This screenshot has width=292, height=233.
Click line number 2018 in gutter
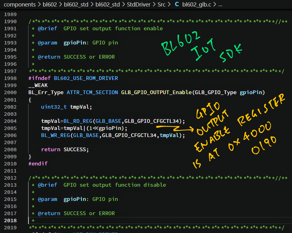pyautogui.click(x=10, y=220)
